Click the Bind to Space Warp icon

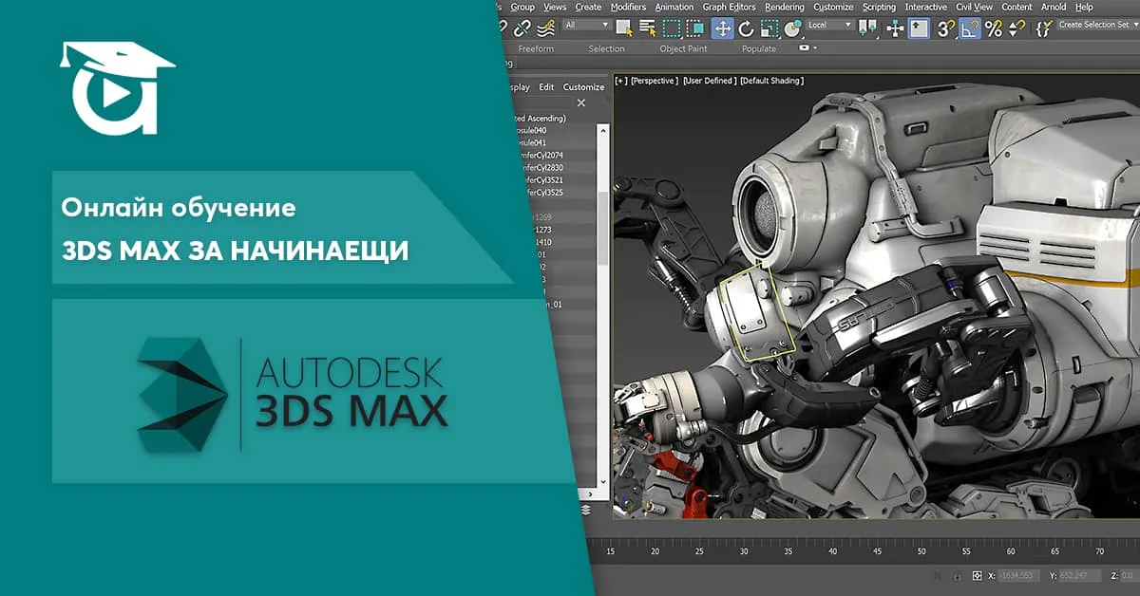point(546,28)
